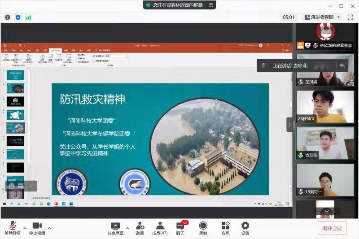Screen dimensions: 359x239
Task: Toggle camera off with 停止视频
Action: point(37,228)
